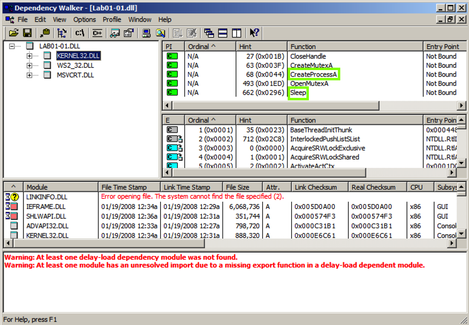Toggle Undecorate C++ Functions button

tap(97, 33)
